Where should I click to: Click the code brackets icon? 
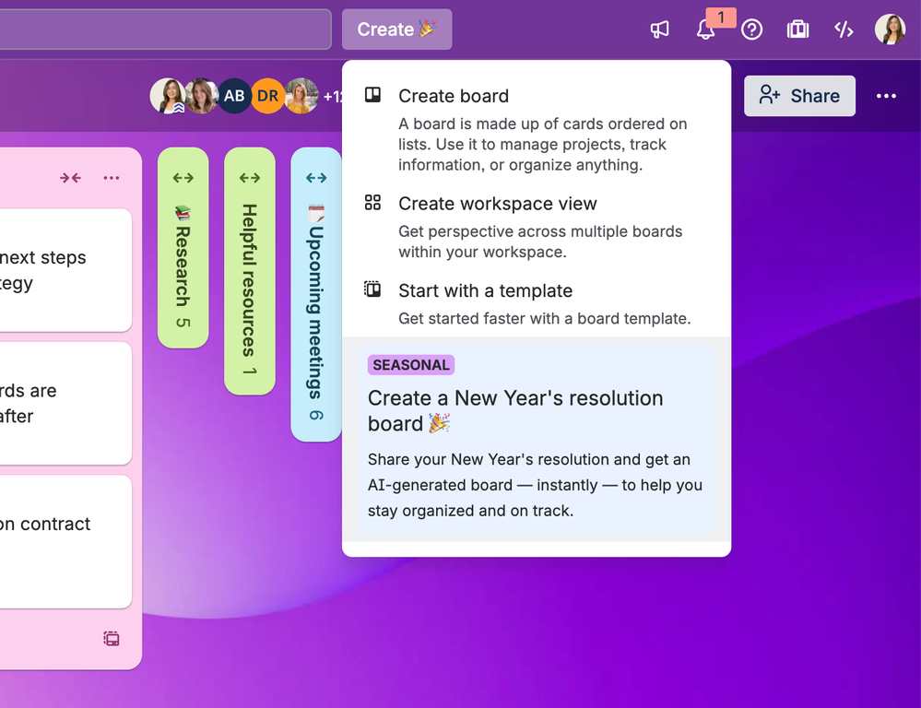coord(844,29)
